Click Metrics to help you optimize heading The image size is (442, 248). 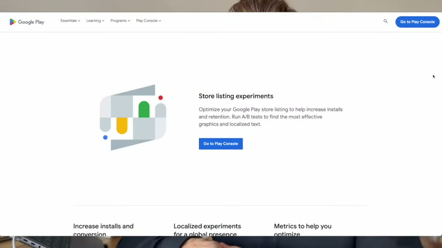pos(302,230)
